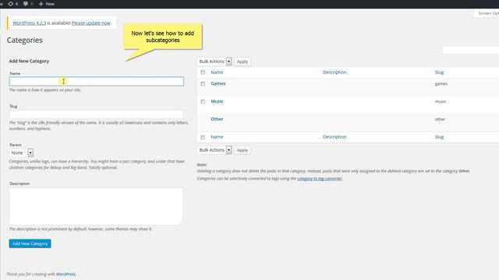This screenshot has height=280, width=499.
Task: Open the top Bulk Actions dropdown
Action: tap(214, 61)
